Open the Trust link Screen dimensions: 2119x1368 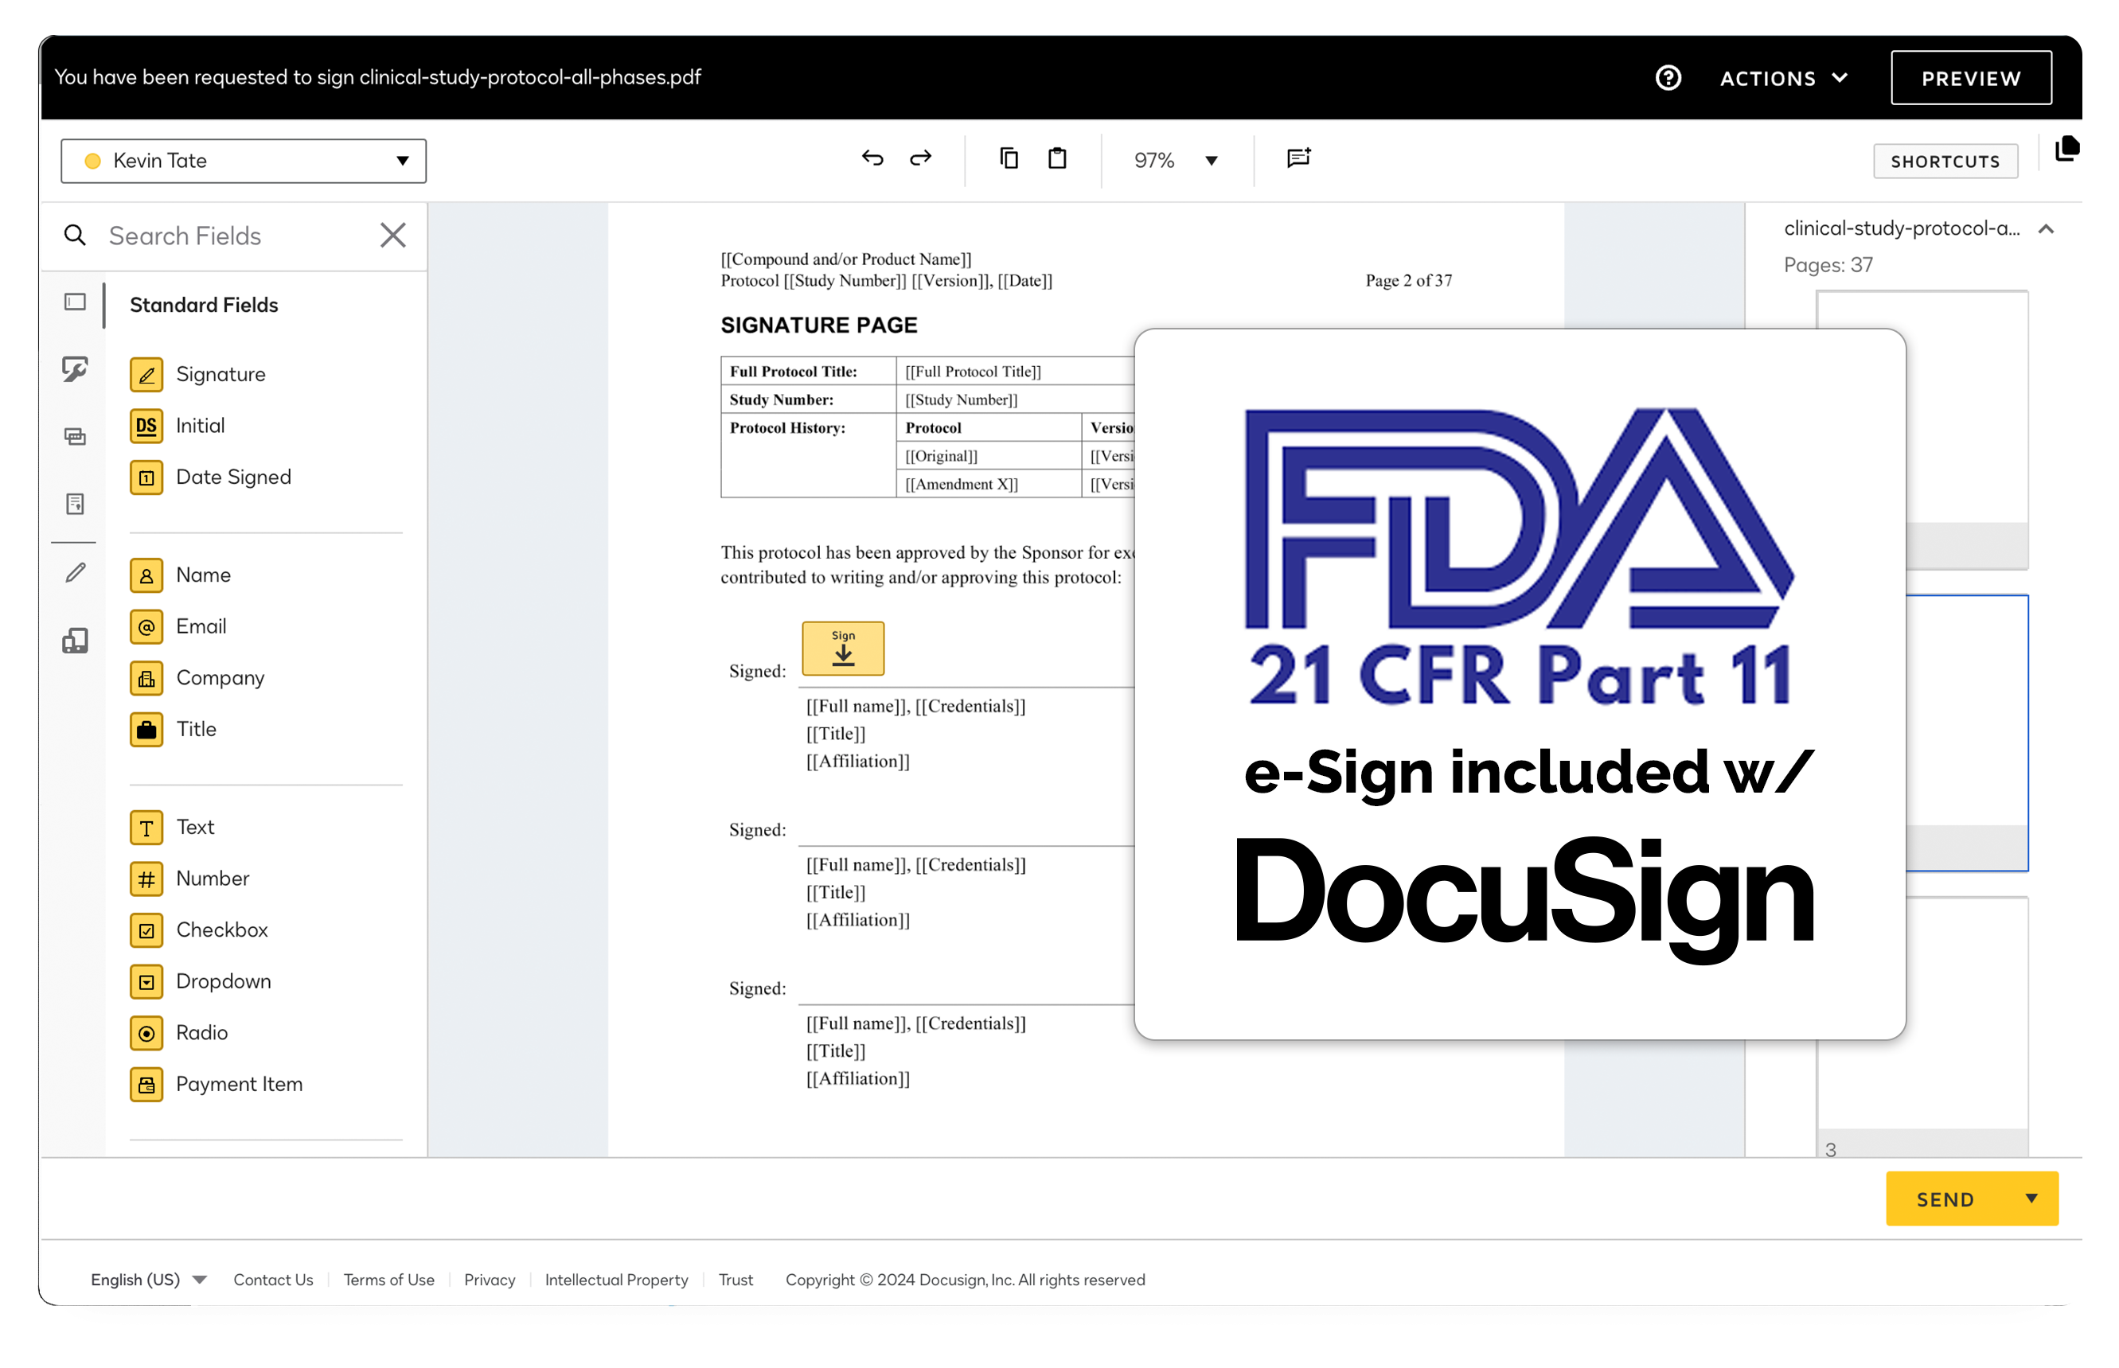click(735, 1279)
